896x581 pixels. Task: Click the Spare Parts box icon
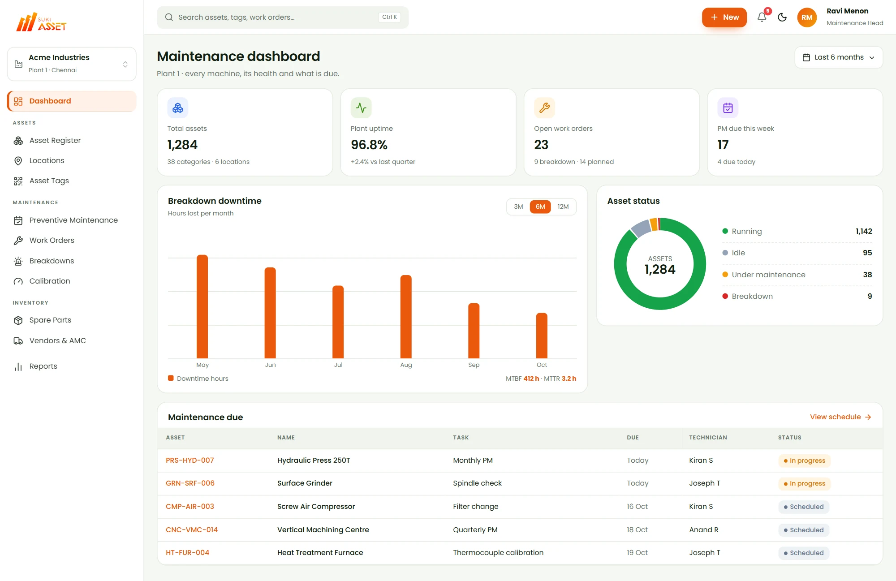pos(18,320)
